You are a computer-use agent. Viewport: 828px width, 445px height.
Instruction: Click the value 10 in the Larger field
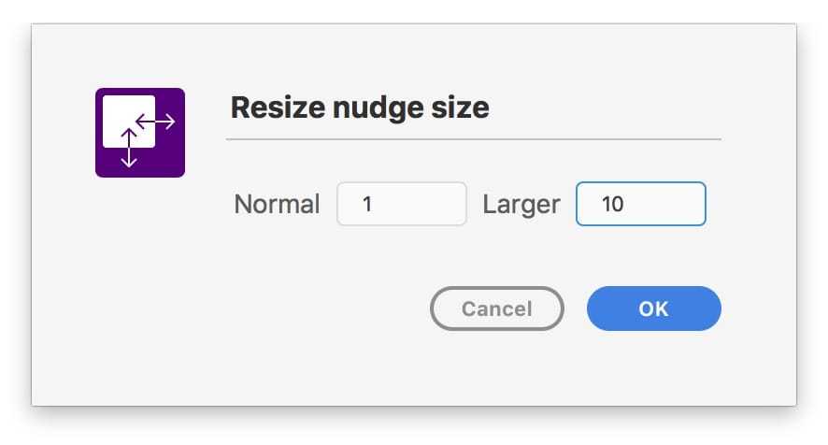pos(612,204)
